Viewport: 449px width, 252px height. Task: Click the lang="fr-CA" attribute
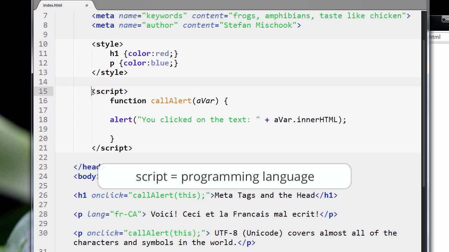pyautogui.click(x=114, y=214)
